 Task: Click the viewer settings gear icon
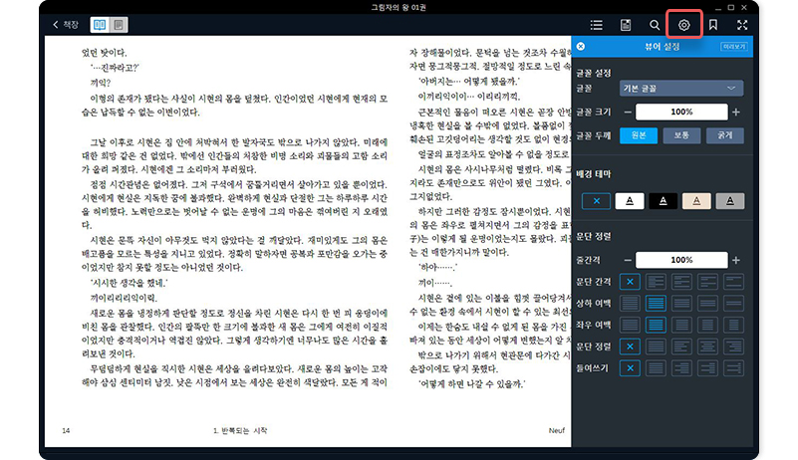pos(683,24)
